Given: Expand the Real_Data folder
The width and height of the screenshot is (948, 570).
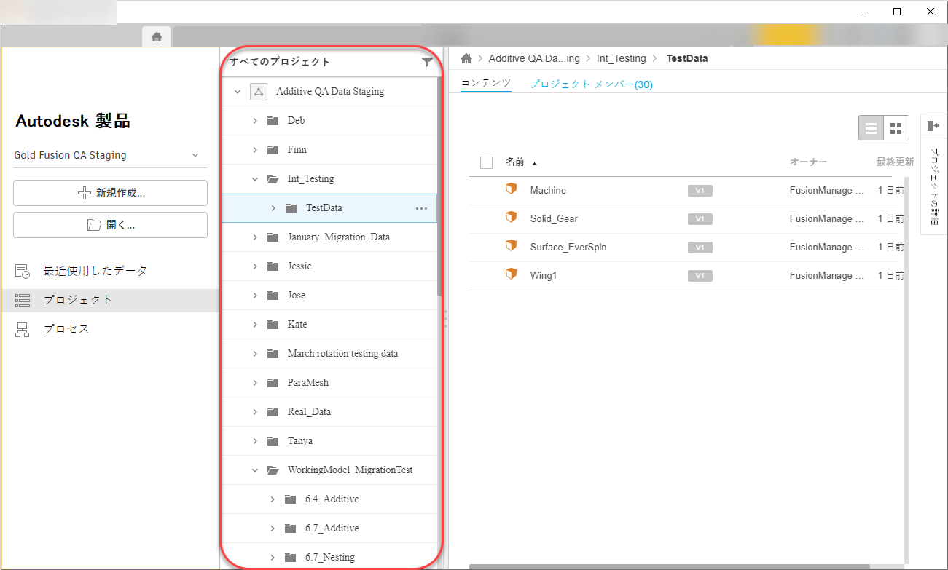Looking at the screenshot, I should (255, 412).
